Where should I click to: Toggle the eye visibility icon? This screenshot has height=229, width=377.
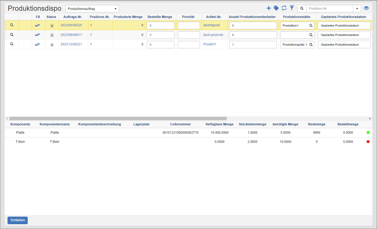click(x=366, y=8)
